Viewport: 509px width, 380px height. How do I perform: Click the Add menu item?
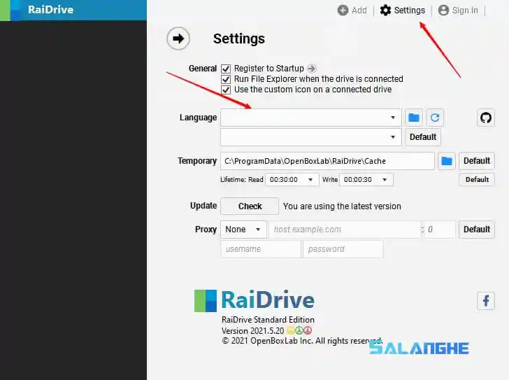352,10
